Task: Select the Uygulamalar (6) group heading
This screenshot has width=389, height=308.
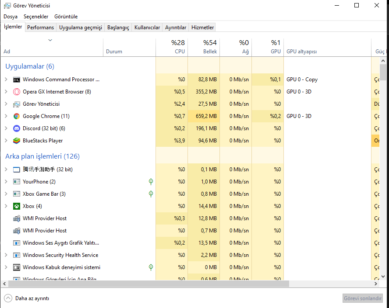Action: 30,66
